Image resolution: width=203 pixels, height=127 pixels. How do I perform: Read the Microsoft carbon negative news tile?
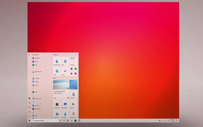(61, 94)
